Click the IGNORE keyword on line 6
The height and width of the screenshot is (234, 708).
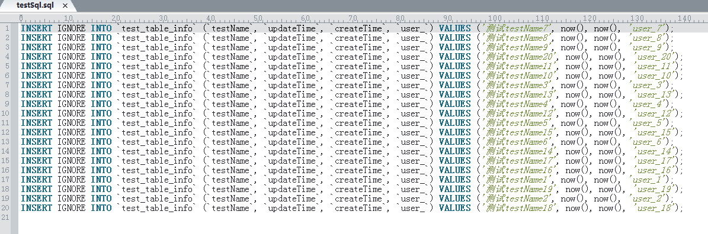(71, 76)
